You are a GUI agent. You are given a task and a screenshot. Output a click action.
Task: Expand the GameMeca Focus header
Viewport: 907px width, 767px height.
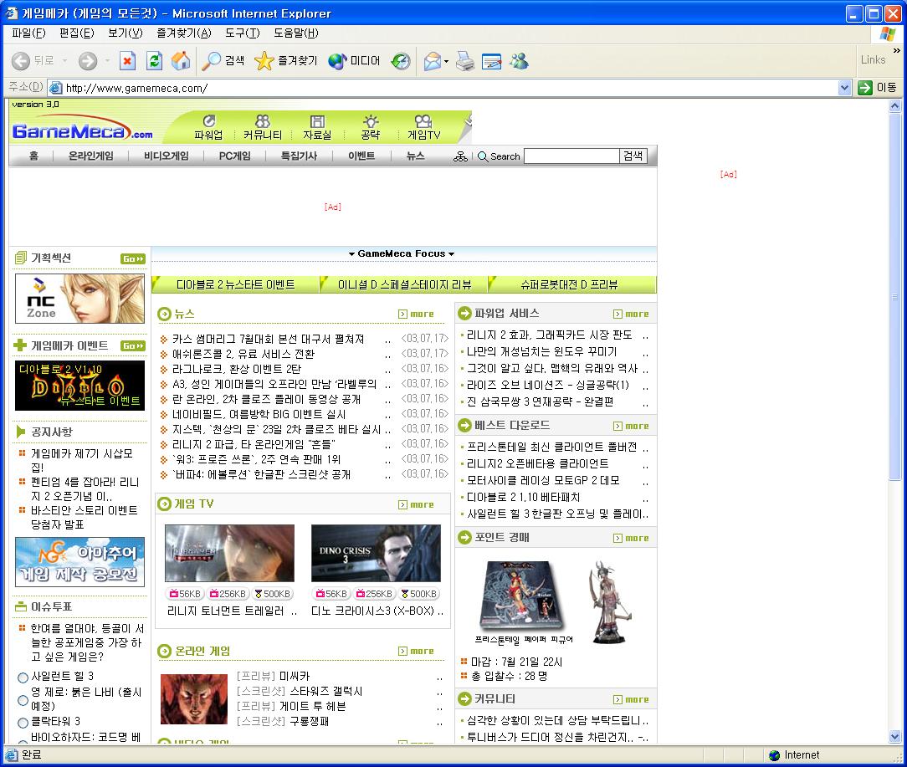pos(402,253)
